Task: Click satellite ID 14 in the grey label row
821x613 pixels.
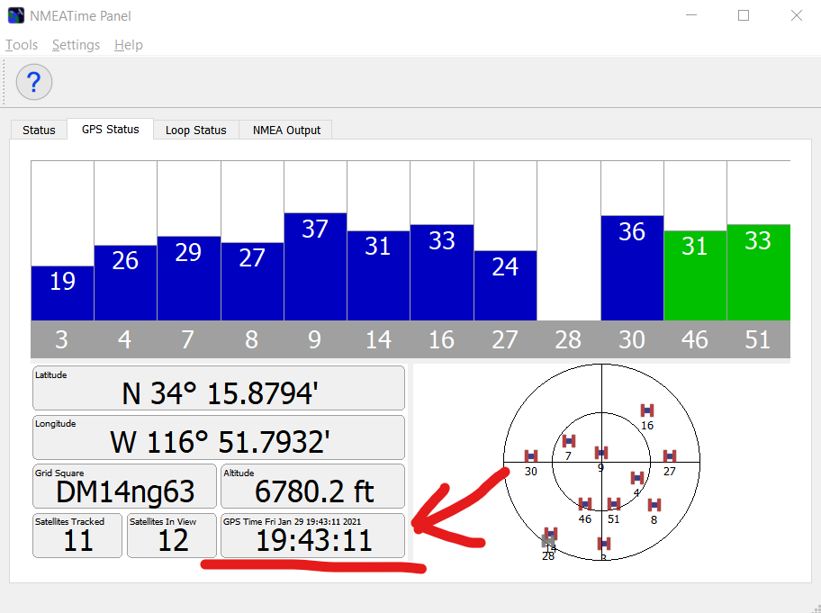Action: [378, 339]
